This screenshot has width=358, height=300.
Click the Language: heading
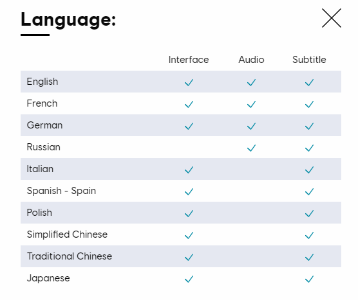(68, 20)
